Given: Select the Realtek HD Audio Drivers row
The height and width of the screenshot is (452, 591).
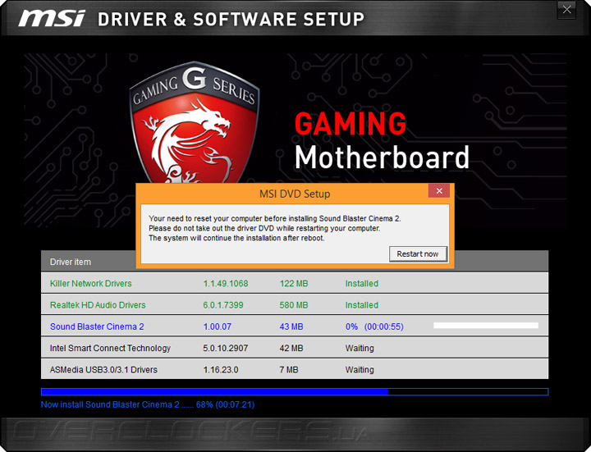Looking at the screenshot, I should (x=295, y=304).
